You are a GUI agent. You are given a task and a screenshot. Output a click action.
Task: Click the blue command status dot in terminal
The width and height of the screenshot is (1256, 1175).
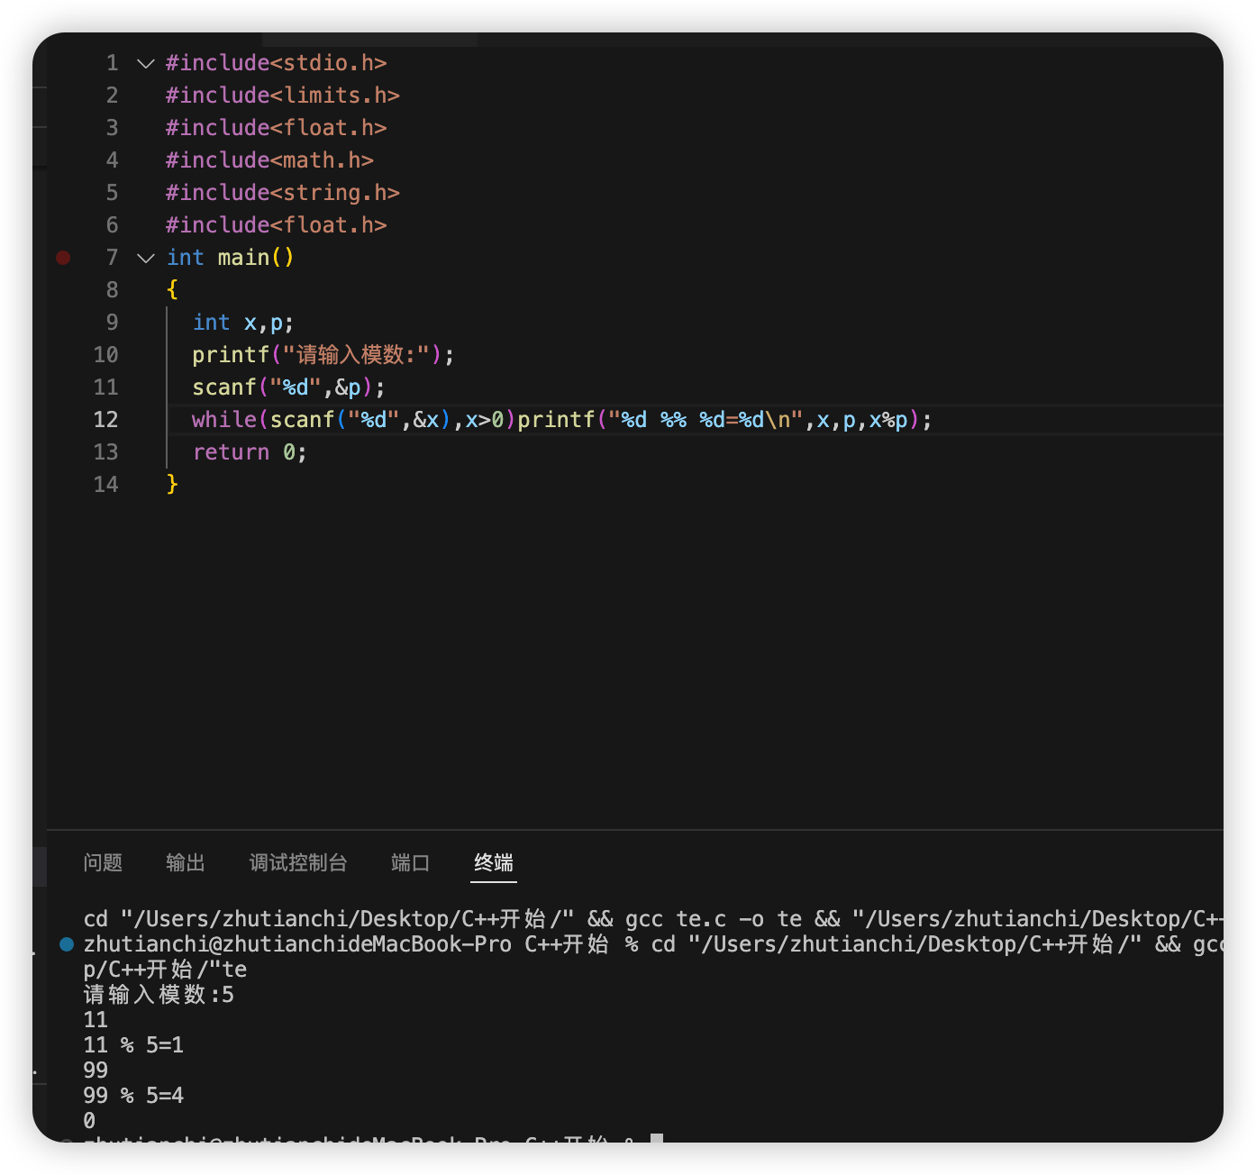67,944
